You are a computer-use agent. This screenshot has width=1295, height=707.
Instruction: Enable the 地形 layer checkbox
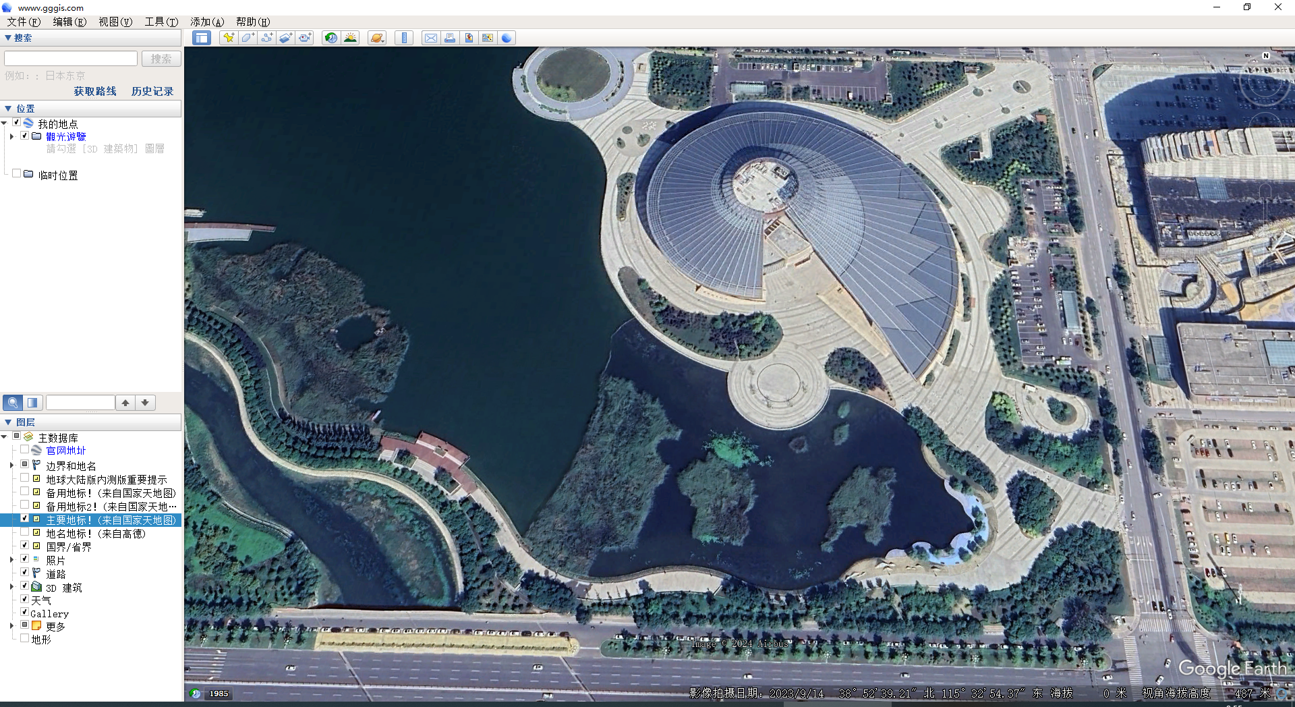coord(25,638)
